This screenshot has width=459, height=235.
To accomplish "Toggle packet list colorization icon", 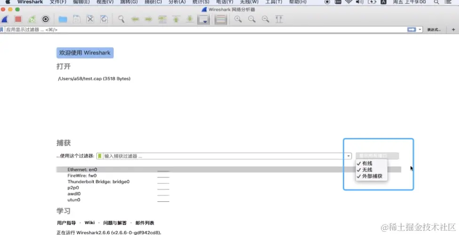I will coord(221,20).
